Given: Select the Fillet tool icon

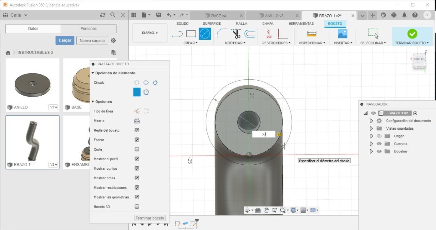Looking at the screenshot, I should click(222, 34).
